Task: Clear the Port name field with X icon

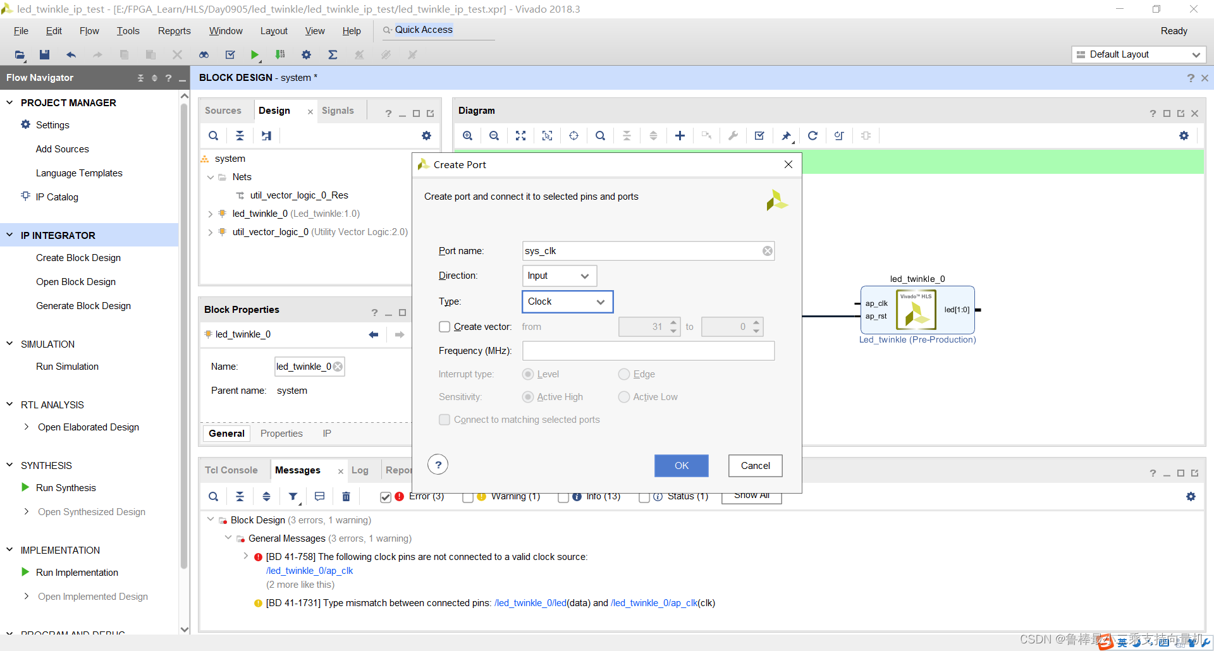Action: click(767, 251)
